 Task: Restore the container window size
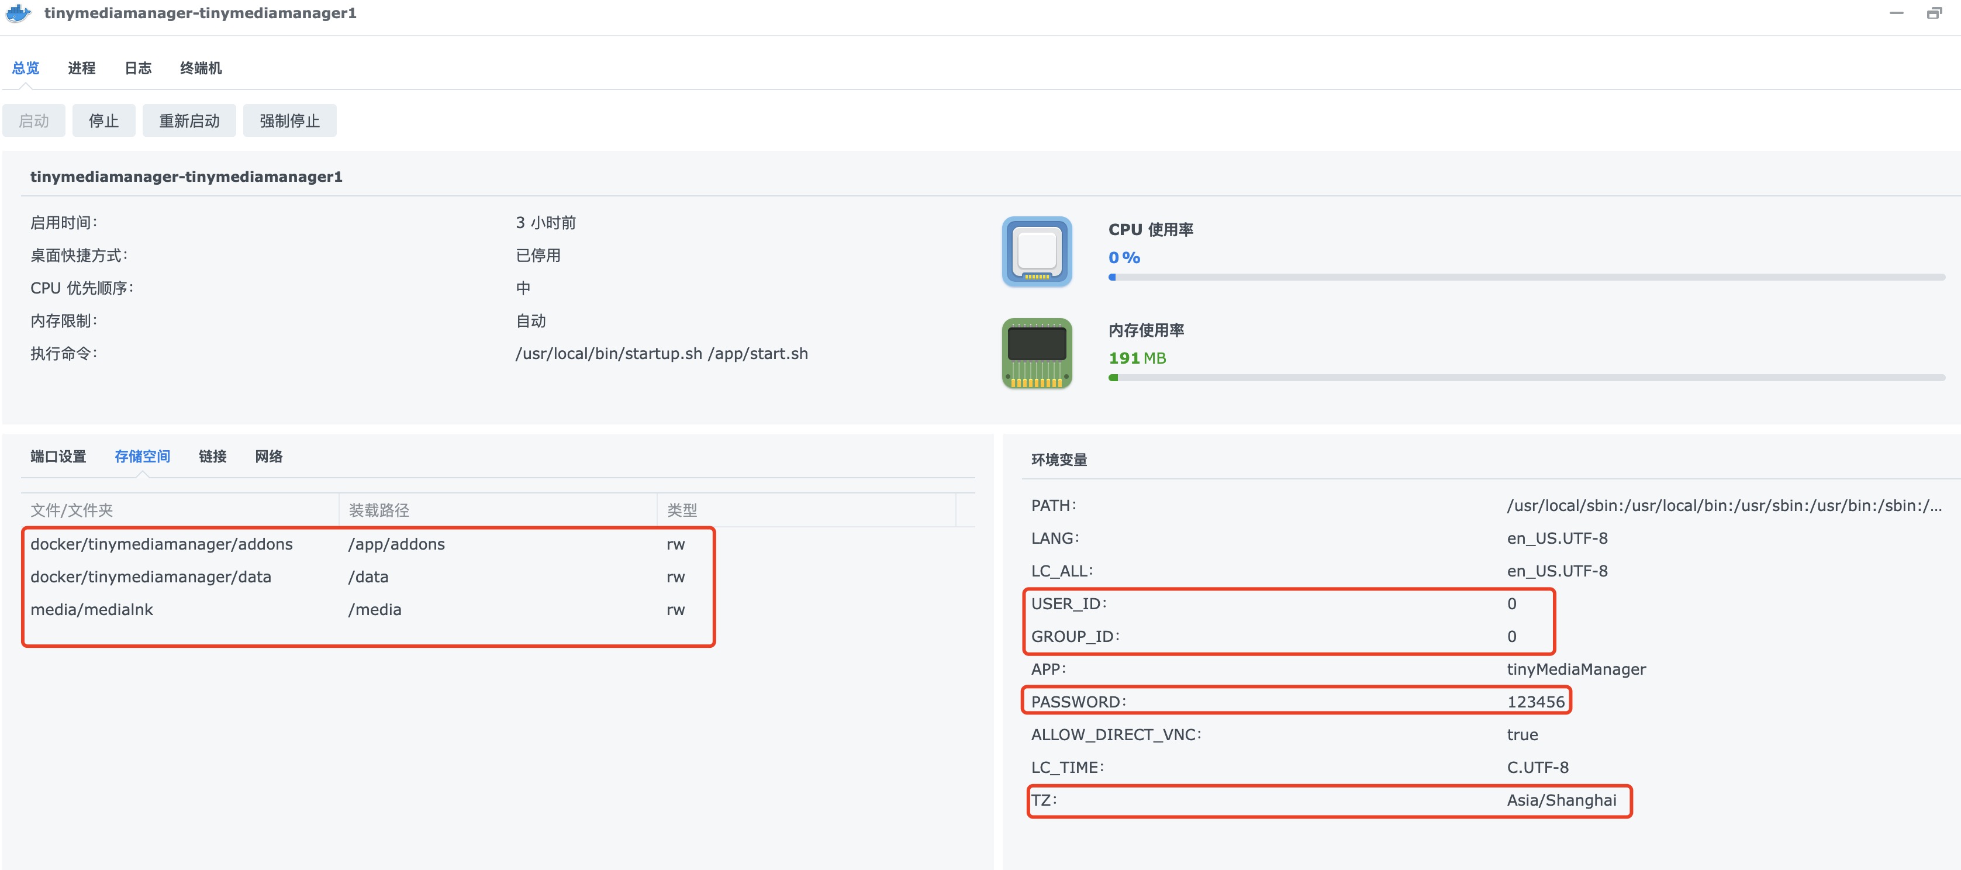pyautogui.click(x=1934, y=13)
